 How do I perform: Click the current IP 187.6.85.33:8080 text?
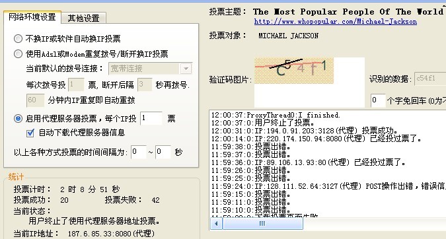[x=111, y=234]
